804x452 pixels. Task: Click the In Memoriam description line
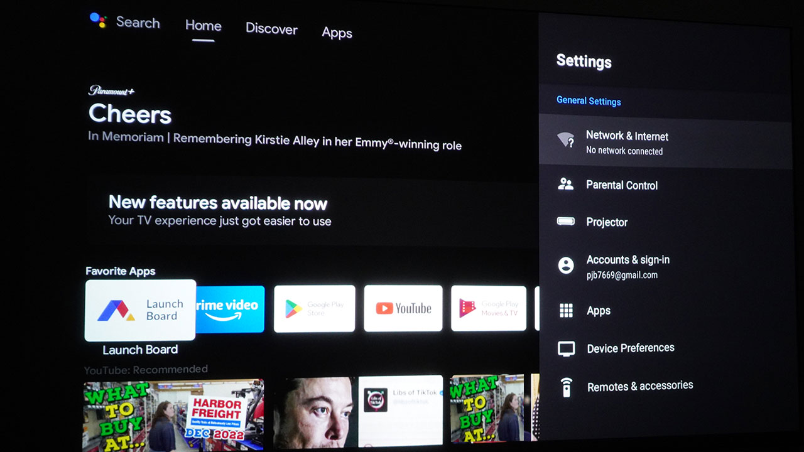(x=275, y=140)
